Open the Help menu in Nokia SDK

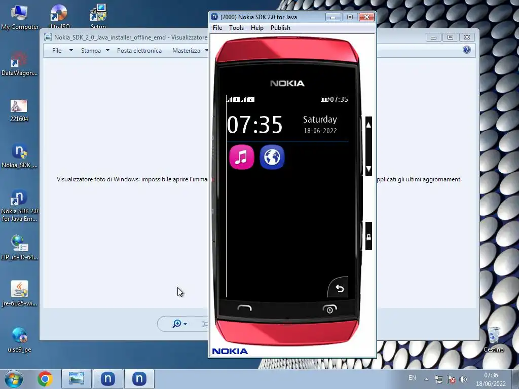coord(257,28)
